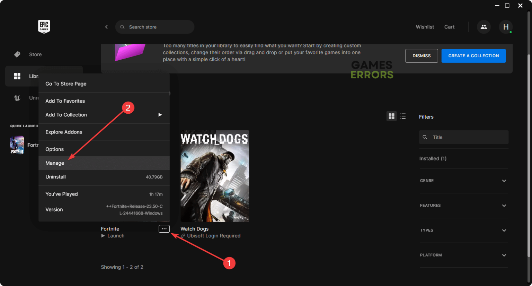Go back with the left chevron arrow
The width and height of the screenshot is (532, 286).
[106, 27]
